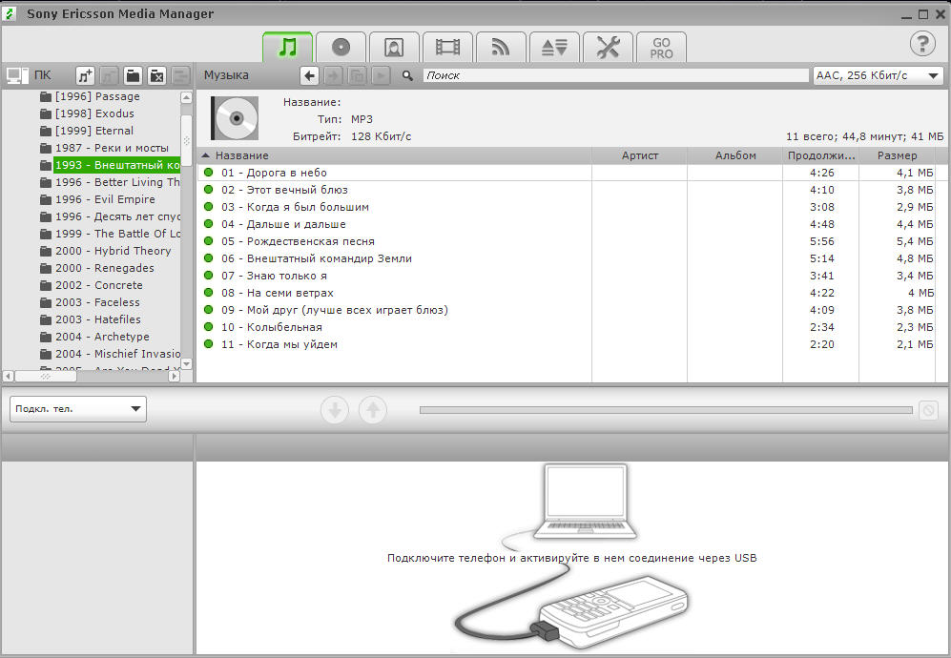Viewport: 951px width, 658px height.
Task: Switch to the Video filmstrip tab
Action: click(x=447, y=48)
